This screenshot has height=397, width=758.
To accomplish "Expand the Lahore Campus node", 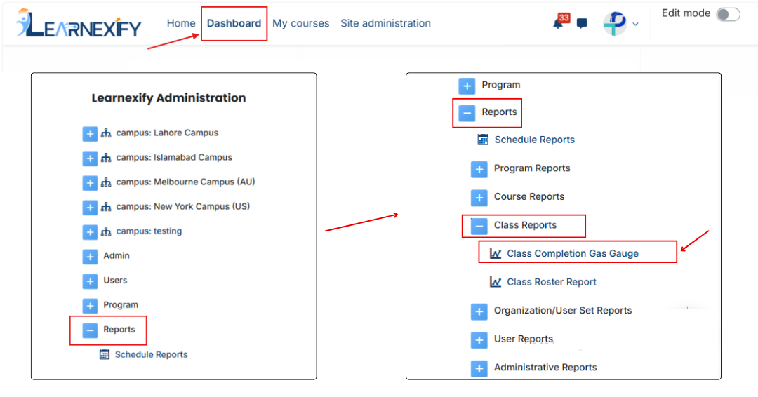I will pos(90,134).
